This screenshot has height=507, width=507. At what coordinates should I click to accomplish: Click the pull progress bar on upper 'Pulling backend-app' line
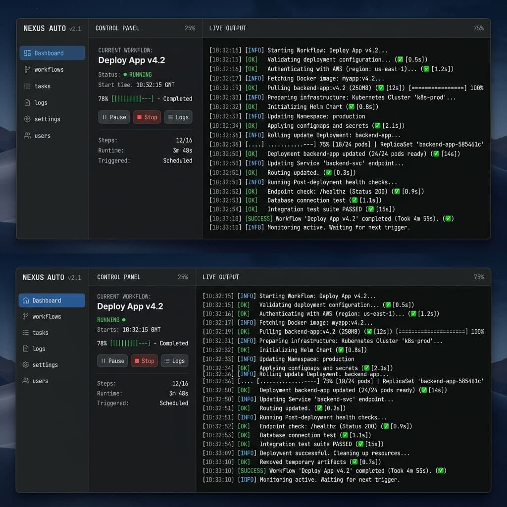tap(438, 88)
